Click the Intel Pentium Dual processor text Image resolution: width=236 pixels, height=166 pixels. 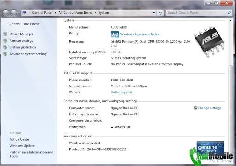[x=150, y=44]
